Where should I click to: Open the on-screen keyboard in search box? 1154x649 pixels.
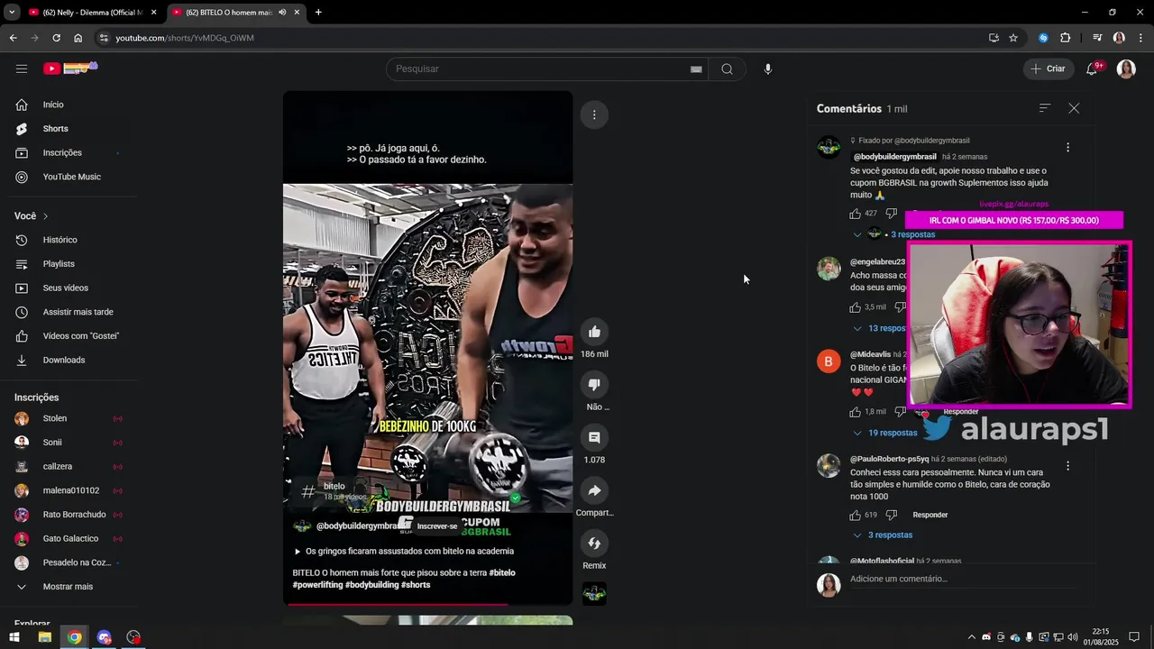point(696,69)
